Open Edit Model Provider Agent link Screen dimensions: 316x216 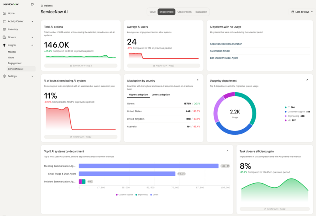point(224,58)
